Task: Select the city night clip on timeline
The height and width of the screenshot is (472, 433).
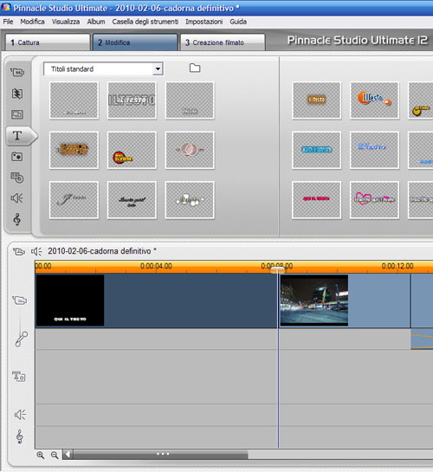Action: click(x=314, y=301)
